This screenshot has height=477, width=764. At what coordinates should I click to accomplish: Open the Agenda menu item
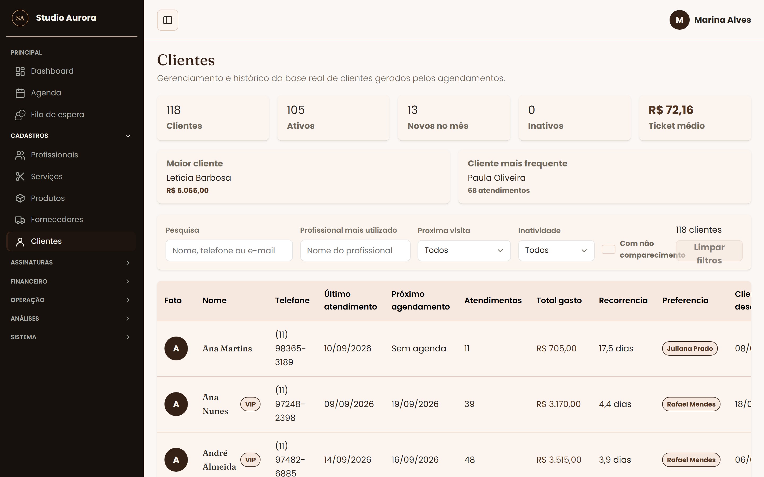(71, 93)
